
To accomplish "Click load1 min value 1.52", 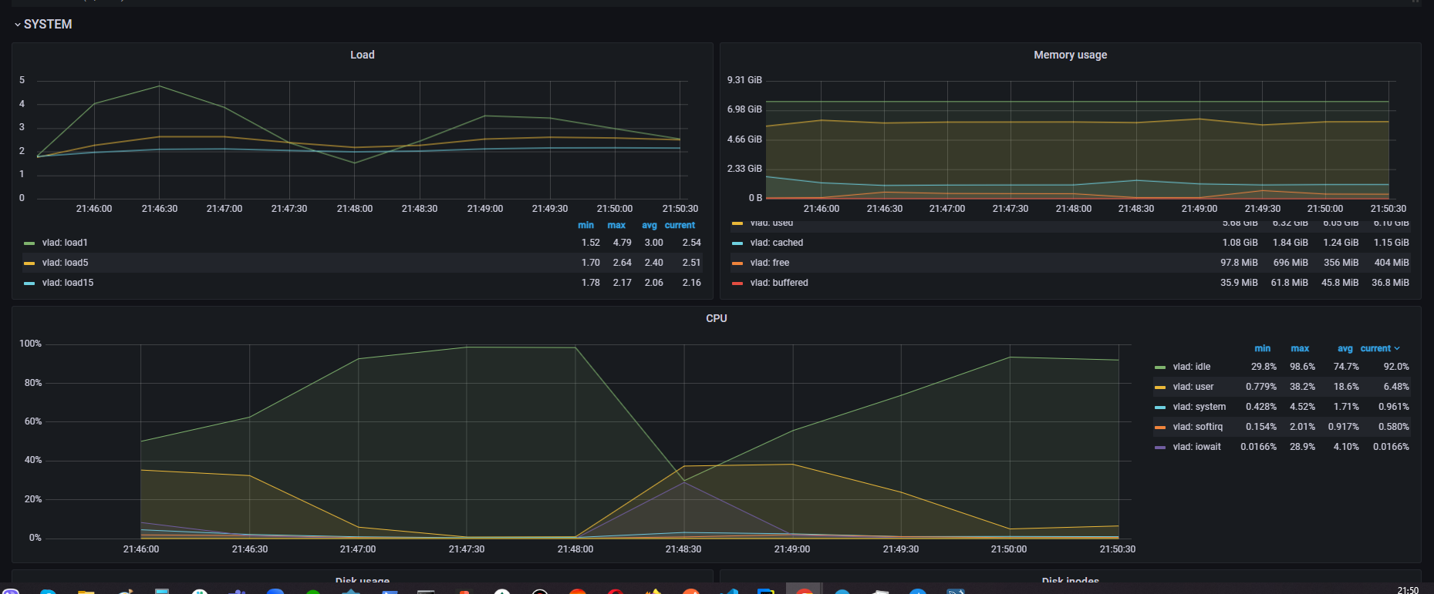I will 590,243.
